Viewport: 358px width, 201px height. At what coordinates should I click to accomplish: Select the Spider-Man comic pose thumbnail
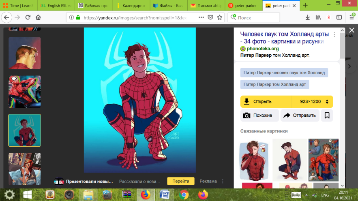[25, 92]
